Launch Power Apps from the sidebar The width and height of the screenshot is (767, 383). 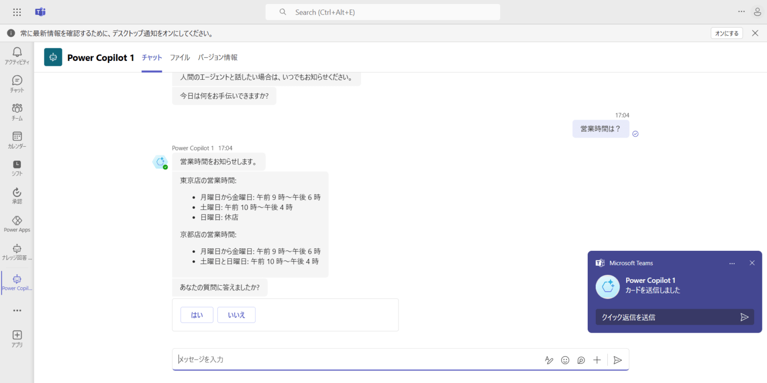[16, 223]
